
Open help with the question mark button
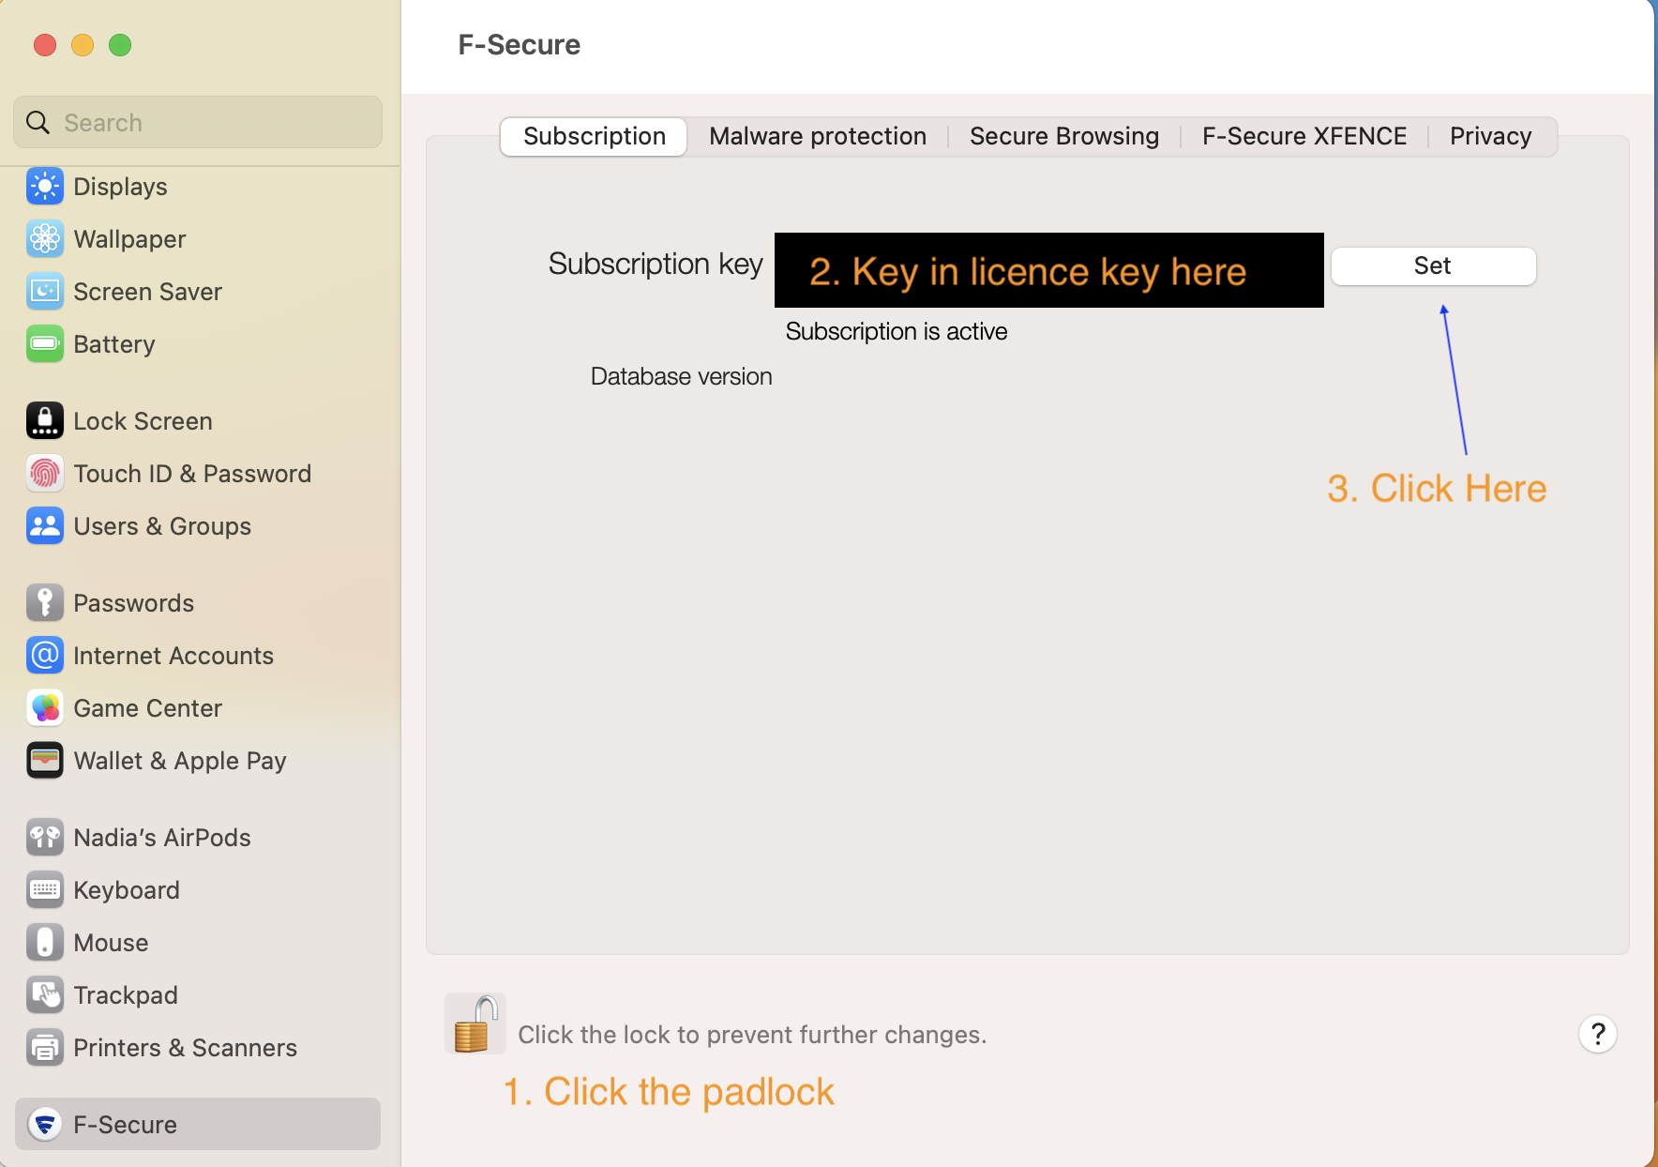point(1598,1035)
